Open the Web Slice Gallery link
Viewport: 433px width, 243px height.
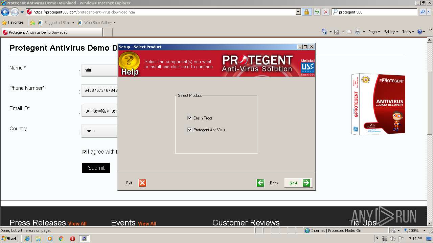(x=97, y=23)
